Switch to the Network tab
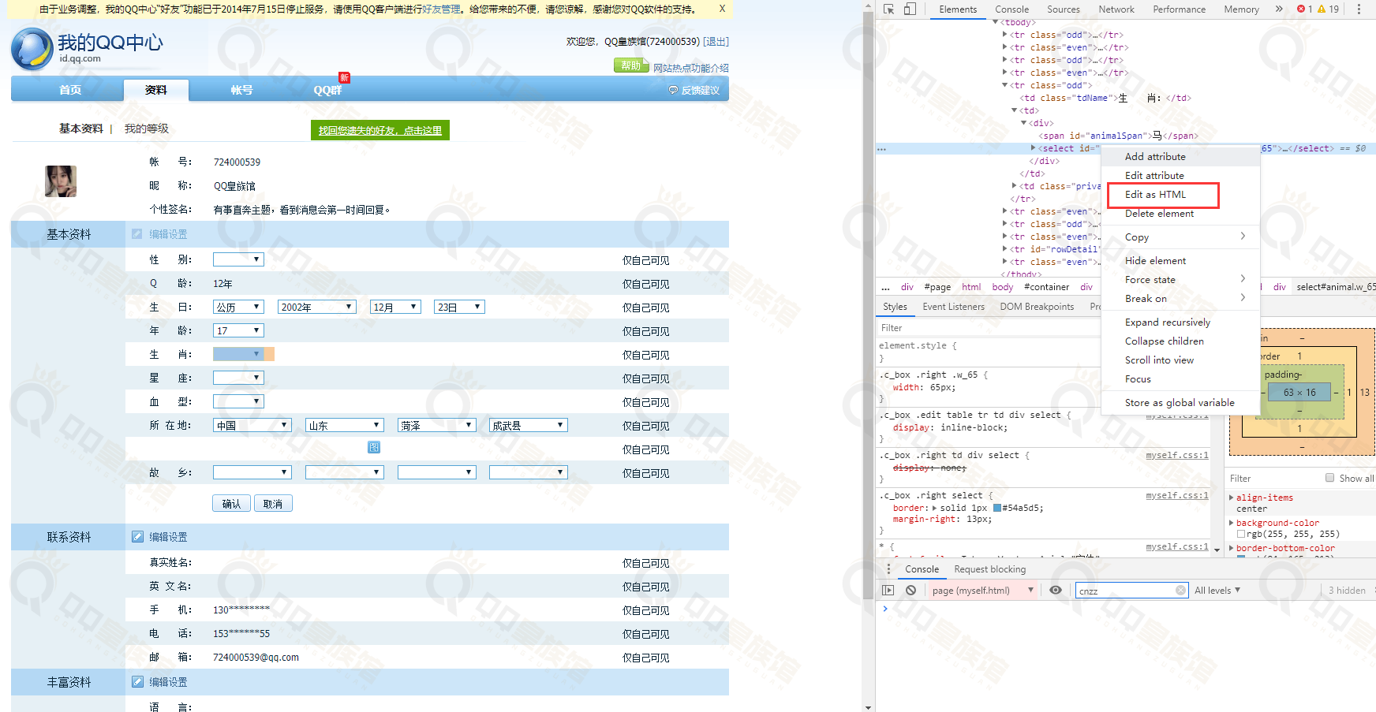This screenshot has height=712, width=1376. [1116, 9]
